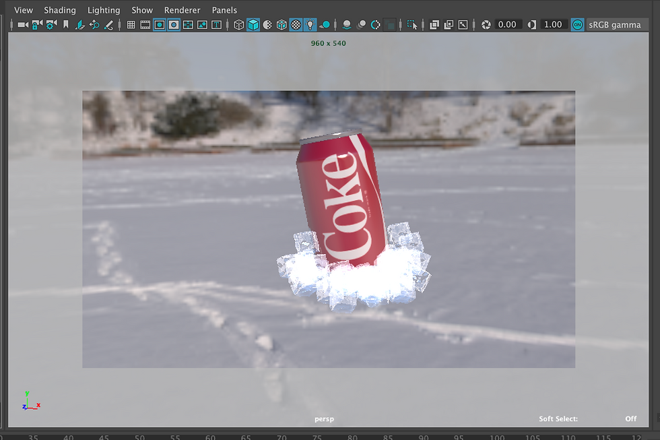Toggle the Textured checker icon
This screenshot has height=440, width=660.
tap(296, 25)
